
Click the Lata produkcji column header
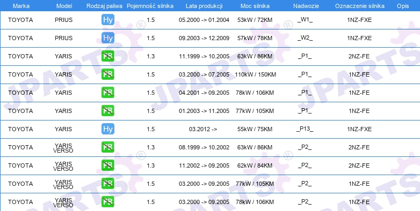[204, 6]
